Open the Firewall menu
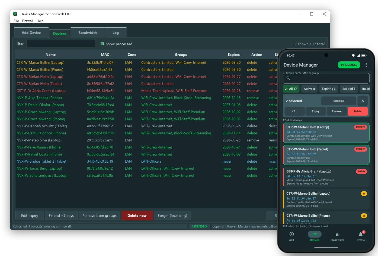This screenshot has height=256, width=378. click(x=27, y=21)
